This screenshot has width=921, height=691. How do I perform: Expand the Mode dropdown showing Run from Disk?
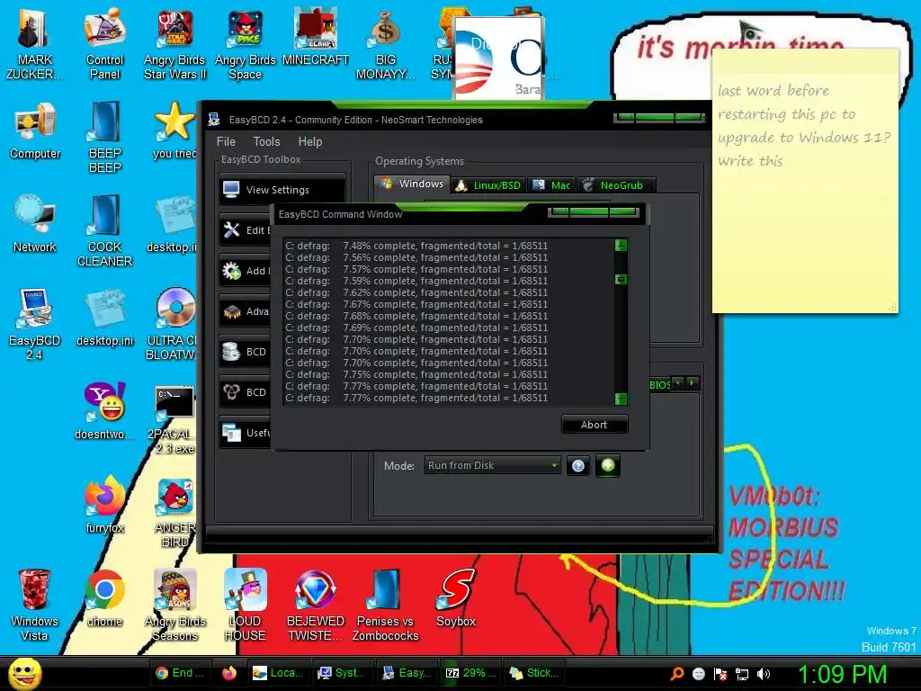click(x=492, y=465)
